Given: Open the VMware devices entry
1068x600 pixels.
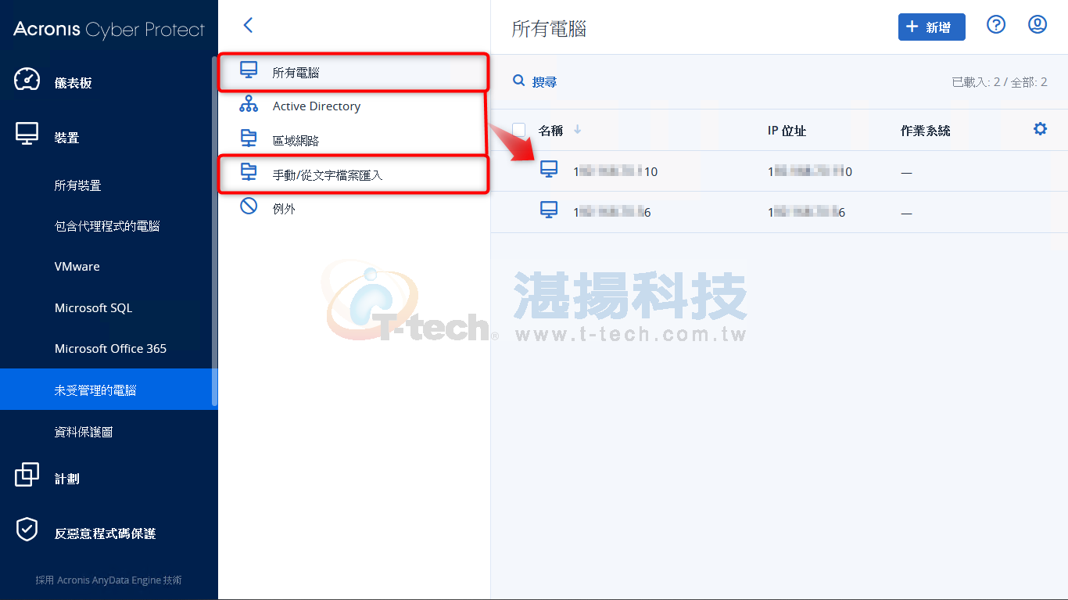Looking at the screenshot, I should pos(77,267).
